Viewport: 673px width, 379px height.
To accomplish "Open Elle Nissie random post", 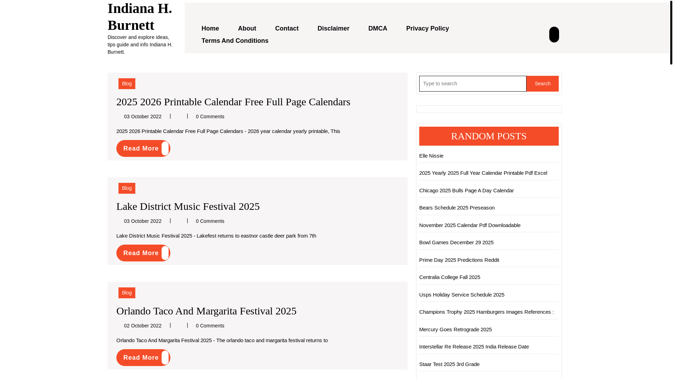I will pos(431,156).
